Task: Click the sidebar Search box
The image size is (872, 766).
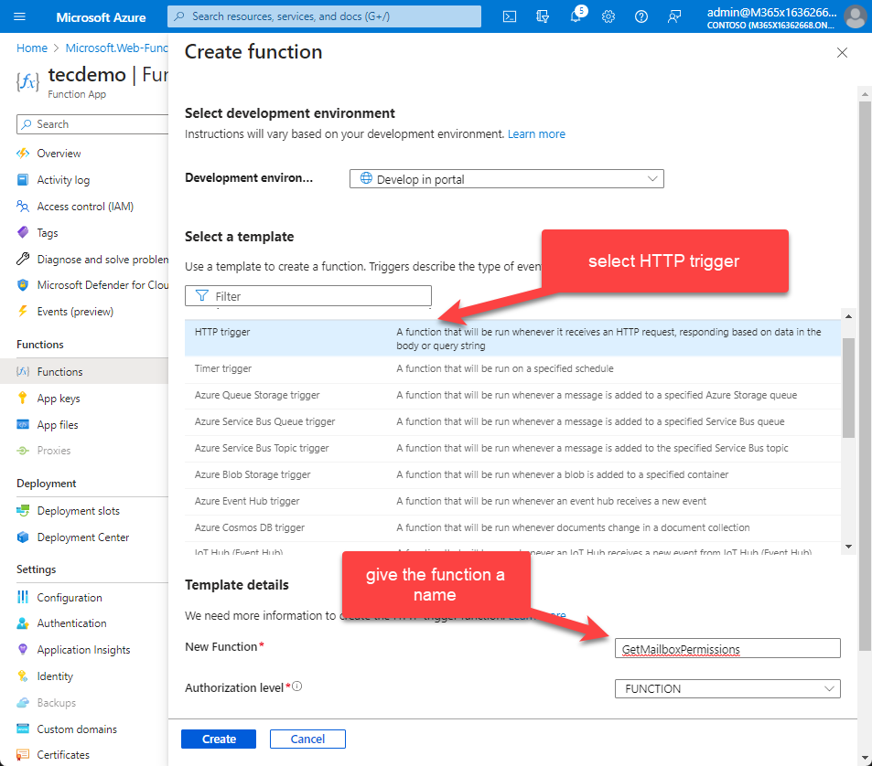Action: pos(92,124)
